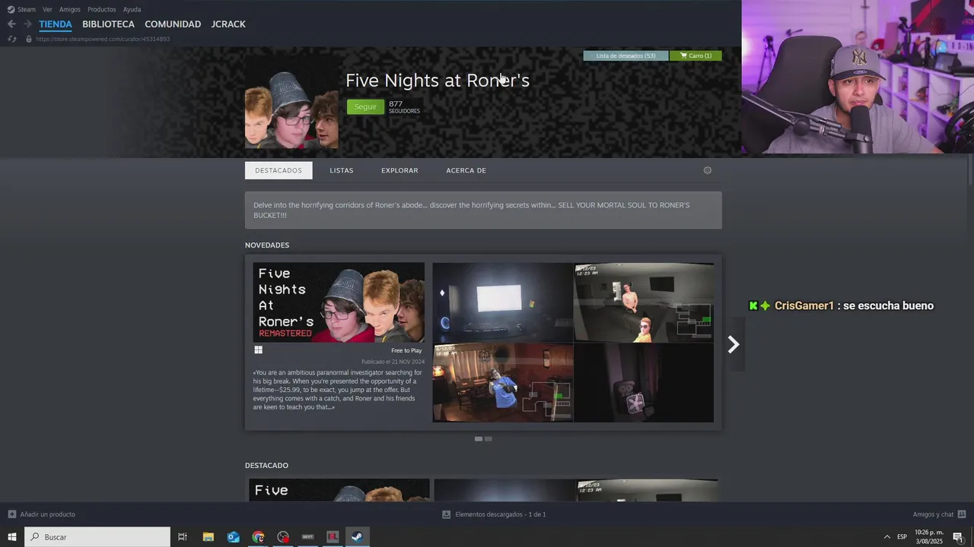Go to the TIENDA section
The image size is (974, 547).
(56, 24)
